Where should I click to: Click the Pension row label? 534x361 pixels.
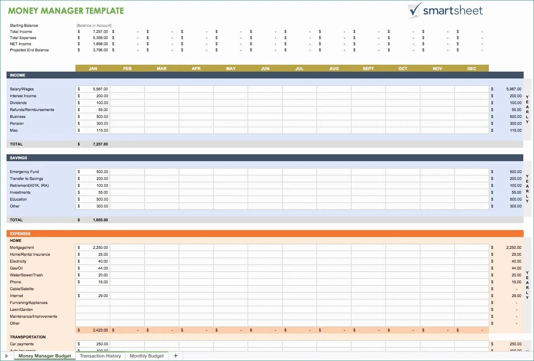(17, 124)
